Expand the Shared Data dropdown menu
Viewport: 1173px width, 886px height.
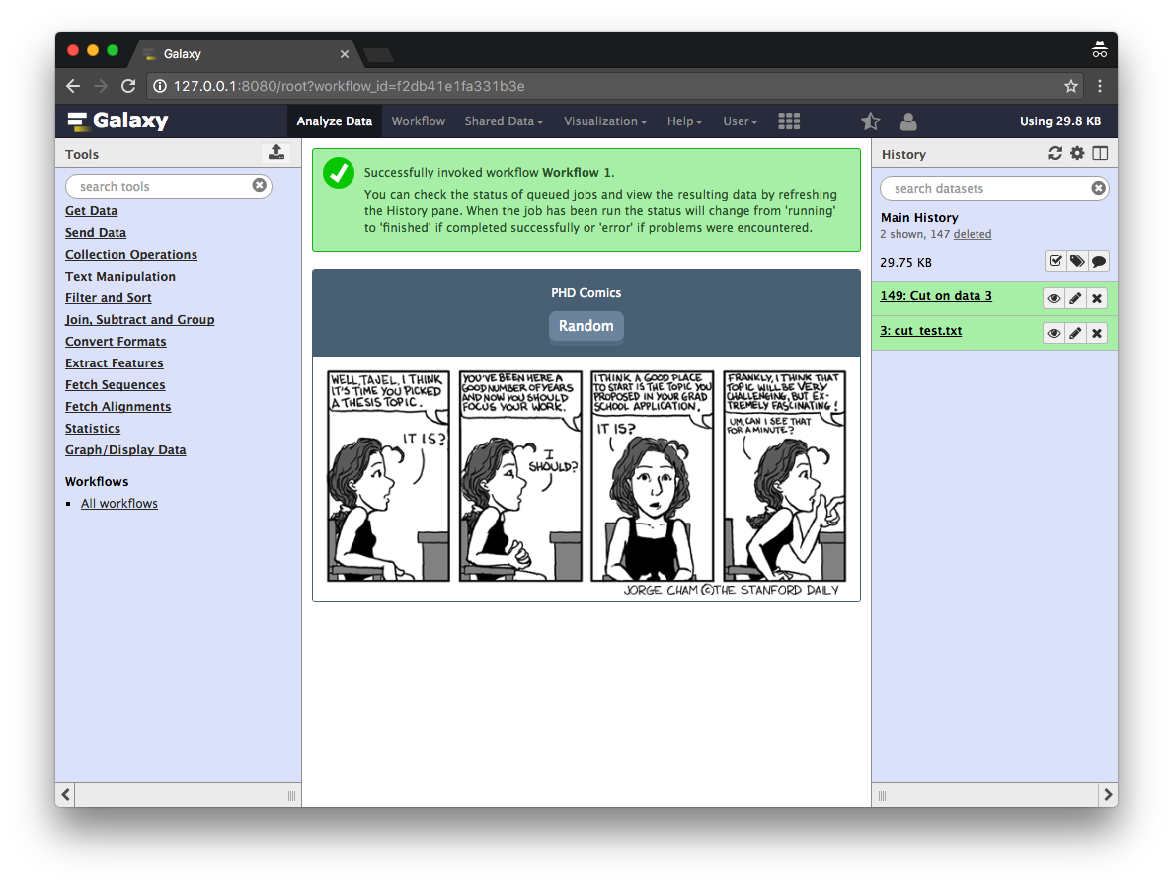click(x=504, y=121)
